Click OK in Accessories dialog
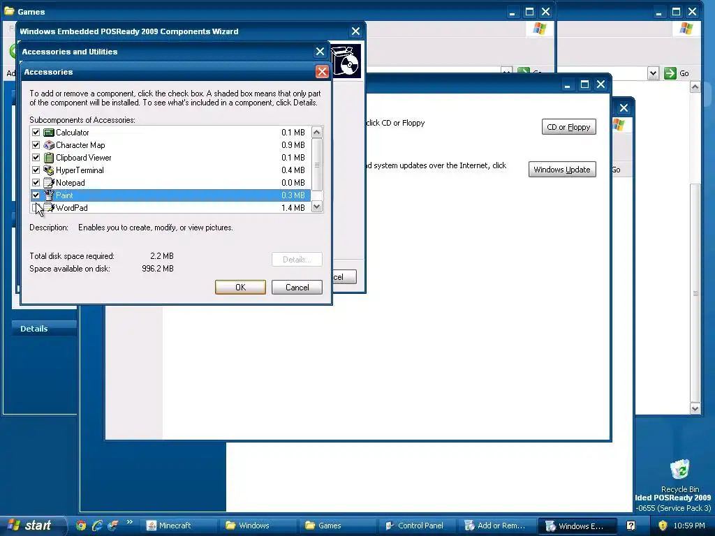 click(240, 287)
